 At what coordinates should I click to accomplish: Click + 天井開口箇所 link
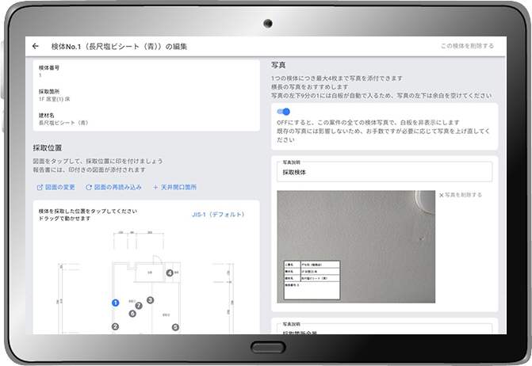(x=174, y=187)
